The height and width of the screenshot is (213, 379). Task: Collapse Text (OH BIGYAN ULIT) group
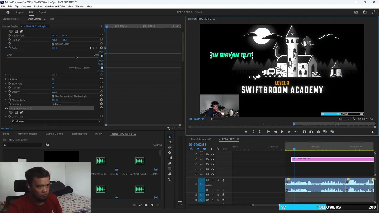3,108
